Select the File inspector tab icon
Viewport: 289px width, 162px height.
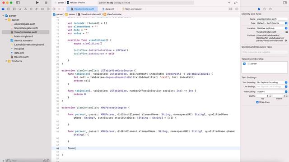[259, 9]
